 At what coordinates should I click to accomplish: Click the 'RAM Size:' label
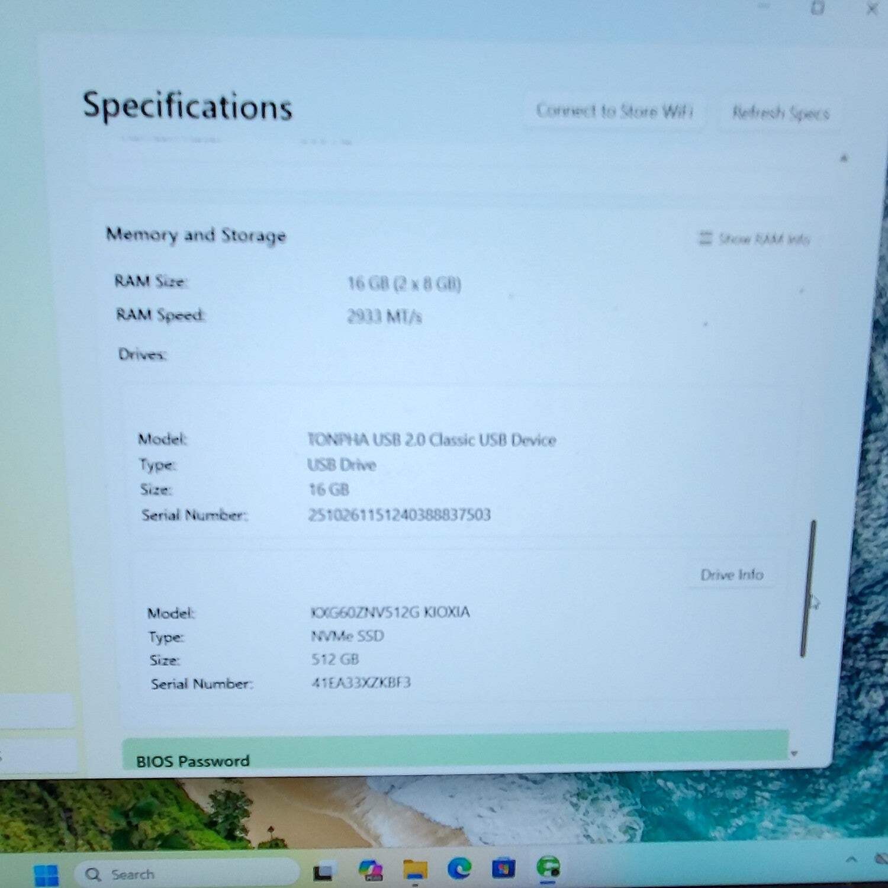pyautogui.click(x=151, y=281)
